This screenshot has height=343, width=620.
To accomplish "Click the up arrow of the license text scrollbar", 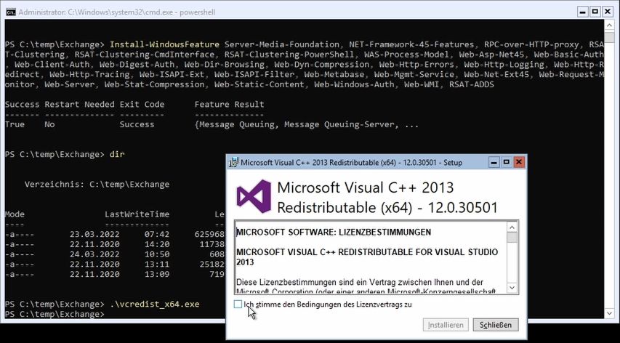I will 512,227.
